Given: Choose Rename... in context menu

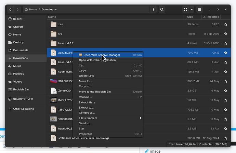Looking at the screenshot, I should pos(108,97).
